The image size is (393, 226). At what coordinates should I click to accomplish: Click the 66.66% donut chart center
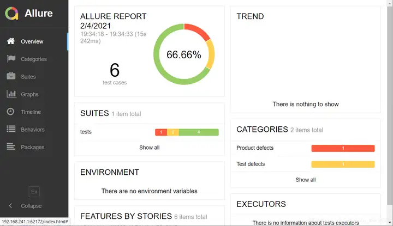tap(184, 54)
